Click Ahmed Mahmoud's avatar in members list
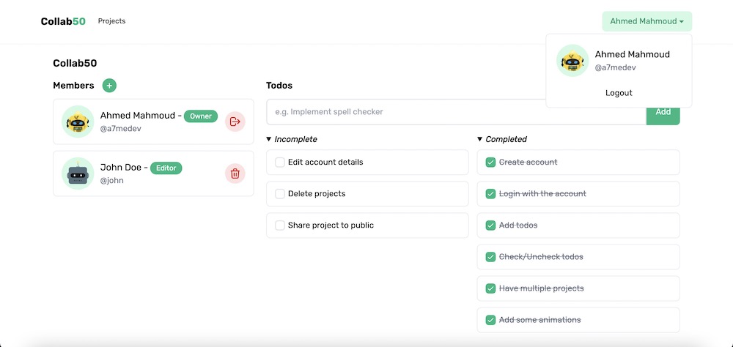The width and height of the screenshot is (733, 347). click(78, 122)
